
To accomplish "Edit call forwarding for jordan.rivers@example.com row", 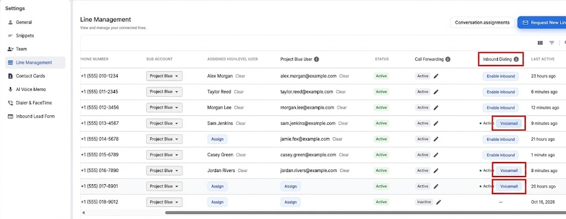I will 436,170.
